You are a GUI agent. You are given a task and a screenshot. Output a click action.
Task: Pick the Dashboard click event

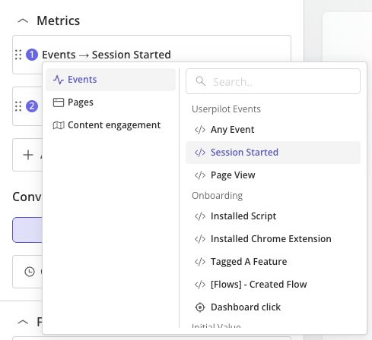pyautogui.click(x=273, y=307)
